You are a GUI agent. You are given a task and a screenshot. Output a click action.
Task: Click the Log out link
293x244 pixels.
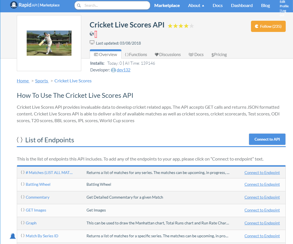click(283, 13)
